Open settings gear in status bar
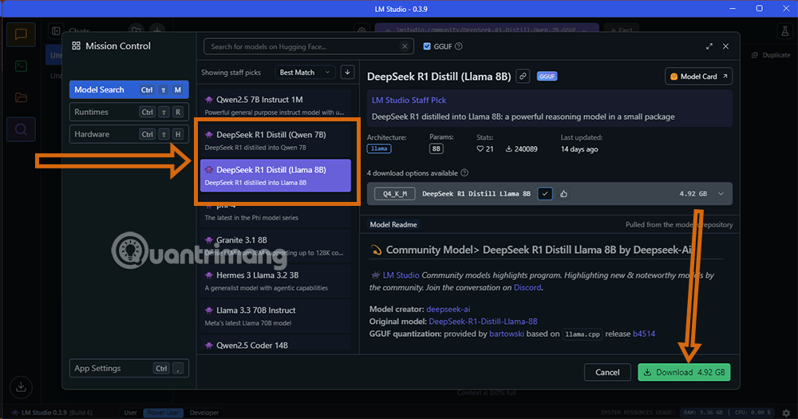798x419 pixels. coord(786,413)
